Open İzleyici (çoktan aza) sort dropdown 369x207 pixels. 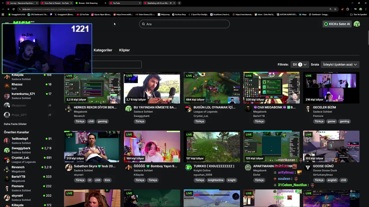340,64
